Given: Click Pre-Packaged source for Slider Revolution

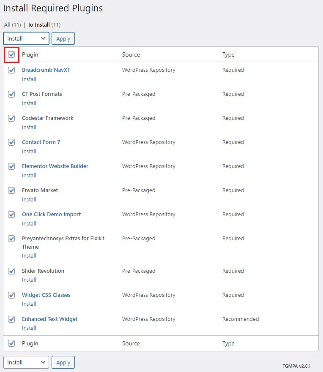Looking at the screenshot, I should tap(139, 271).
